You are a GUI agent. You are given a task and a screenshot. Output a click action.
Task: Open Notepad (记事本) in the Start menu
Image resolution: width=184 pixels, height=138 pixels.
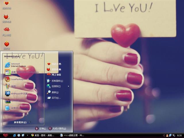(11, 108)
